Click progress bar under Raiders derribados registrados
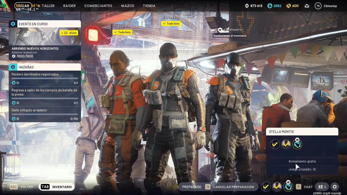This screenshot has height=195, width=347. (45, 79)
